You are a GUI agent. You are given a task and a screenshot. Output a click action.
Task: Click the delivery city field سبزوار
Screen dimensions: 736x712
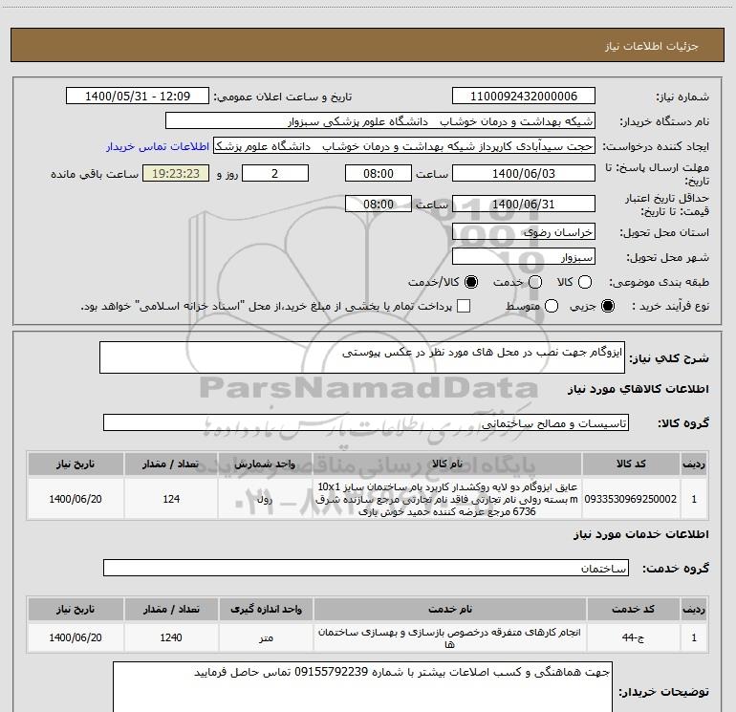click(524, 257)
